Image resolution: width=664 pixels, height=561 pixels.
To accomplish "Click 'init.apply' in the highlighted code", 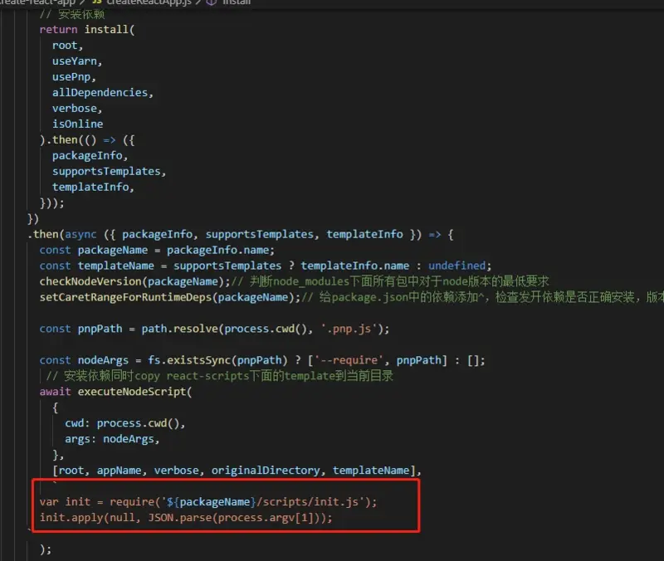I will [71, 518].
